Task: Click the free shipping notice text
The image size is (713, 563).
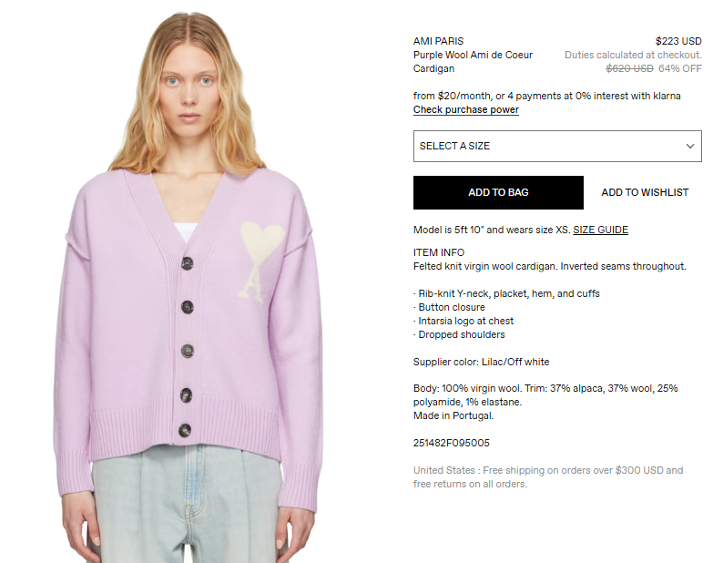Action: (548, 477)
